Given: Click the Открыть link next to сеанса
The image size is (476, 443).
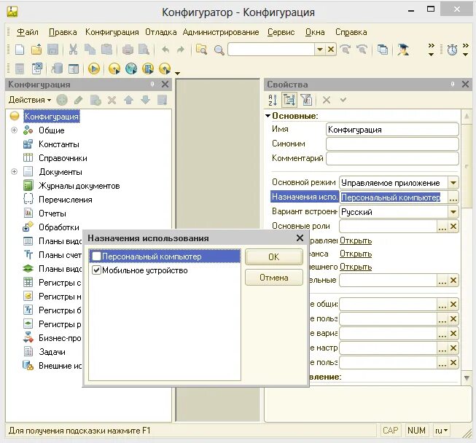Looking at the screenshot, I should 356,254.
